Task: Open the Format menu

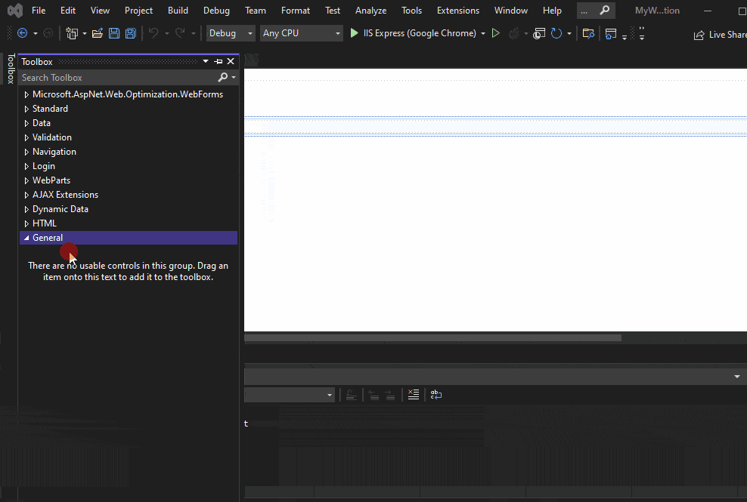Action: click(x=296, y=10)
